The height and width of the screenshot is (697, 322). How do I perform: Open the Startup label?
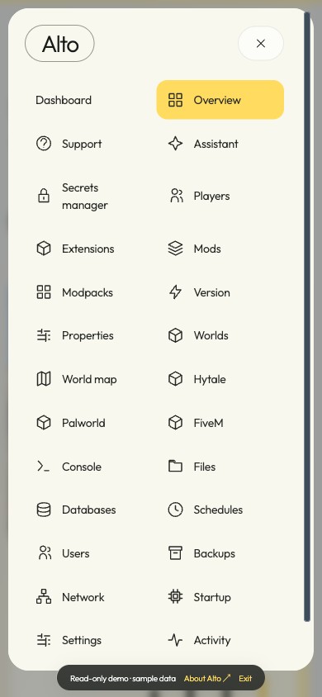(x=212, y=597)
